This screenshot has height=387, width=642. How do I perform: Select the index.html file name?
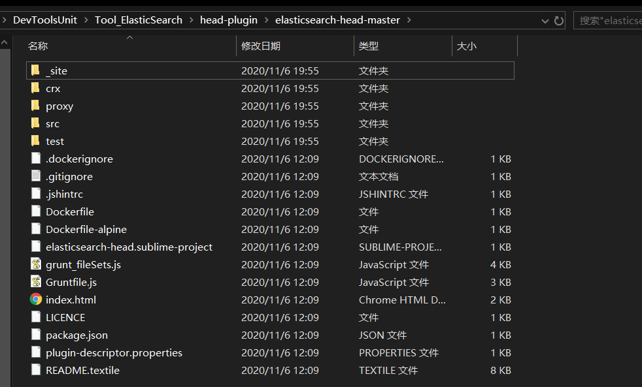(71, 300)
